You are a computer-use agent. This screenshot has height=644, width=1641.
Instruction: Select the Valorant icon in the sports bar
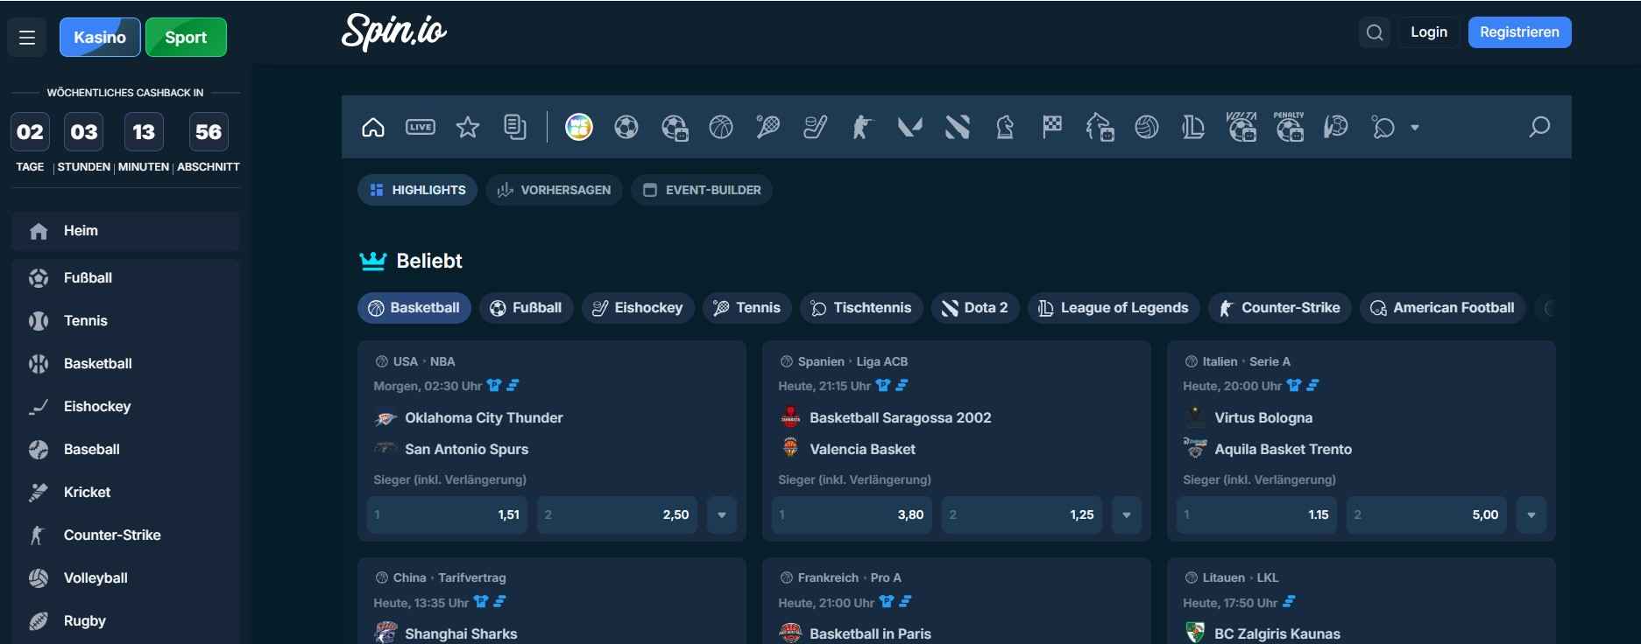pos(910,128)
